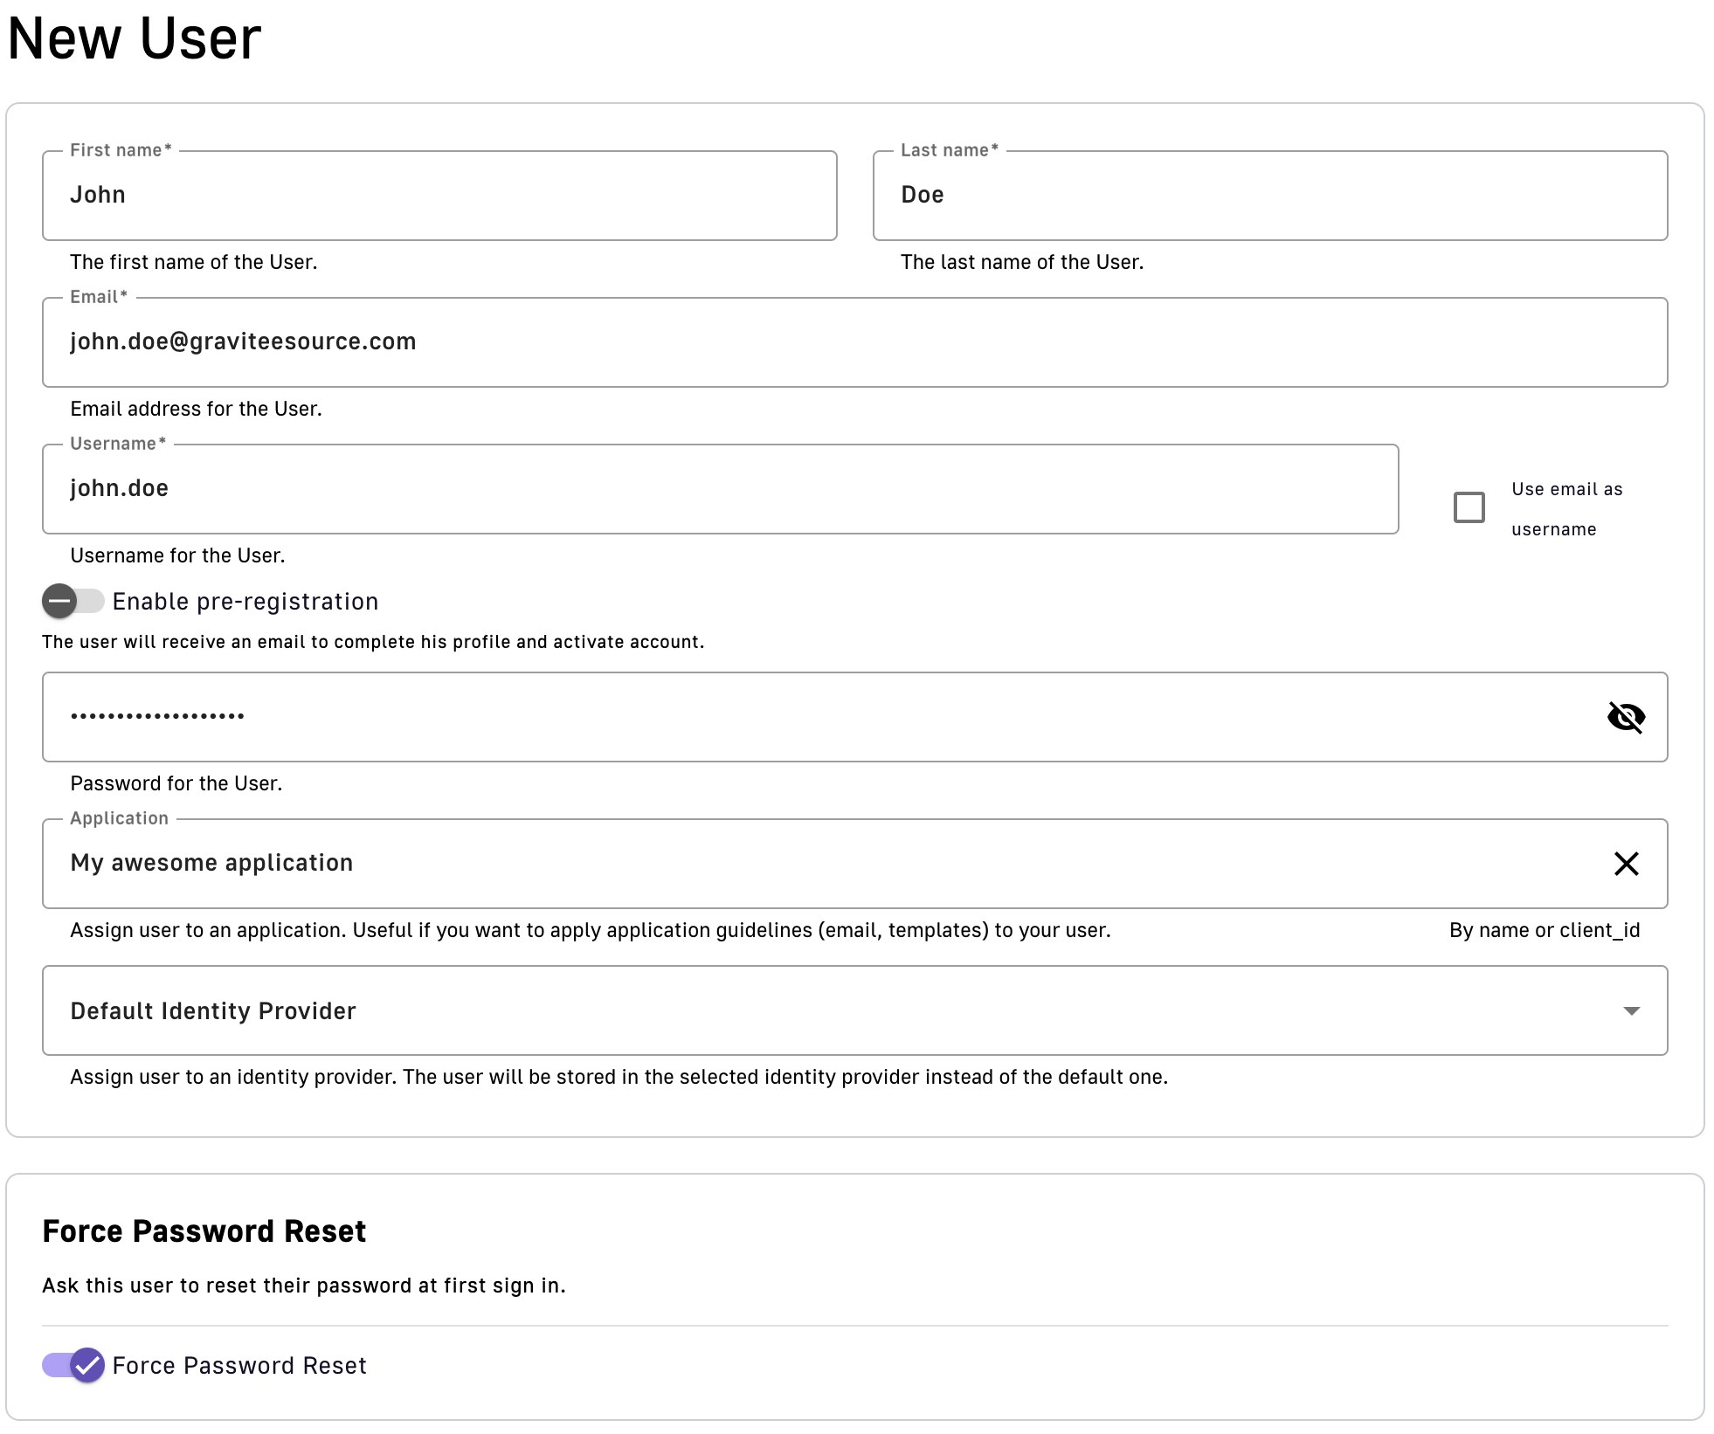Click into the Last name field
Image resolution: width=1714 pixels, height=1434 pixels.
1269,196
